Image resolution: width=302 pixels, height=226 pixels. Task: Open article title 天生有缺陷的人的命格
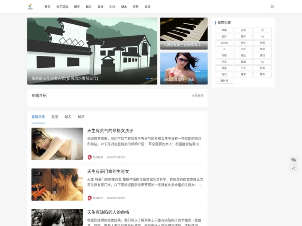click(108, 212)
